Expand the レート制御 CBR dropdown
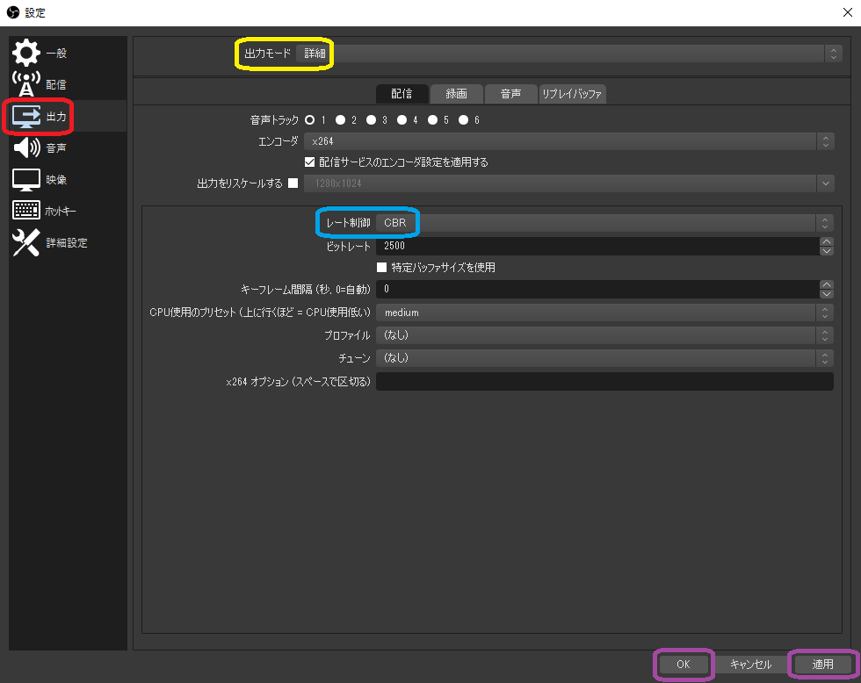The height and width of the screenshot is (683, 861). (x=604, y=223)
